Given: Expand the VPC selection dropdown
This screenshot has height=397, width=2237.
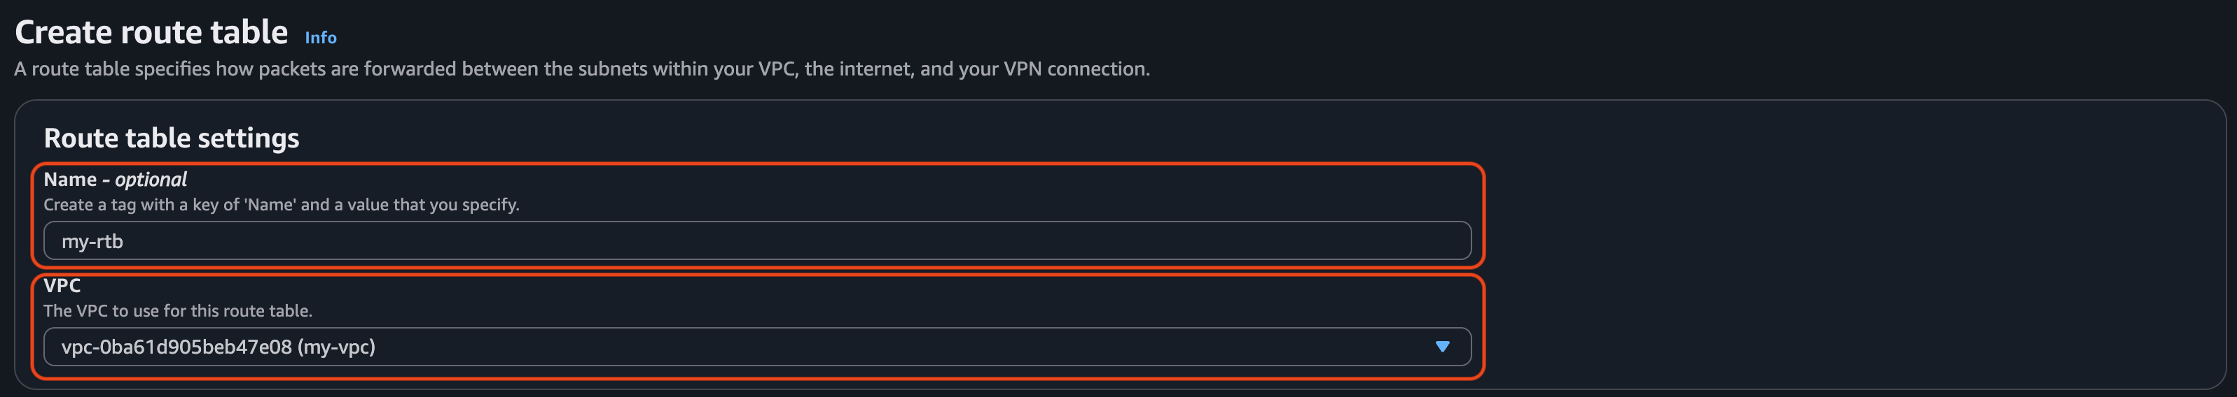Looking at the screenshot, I should pos(756,347).
